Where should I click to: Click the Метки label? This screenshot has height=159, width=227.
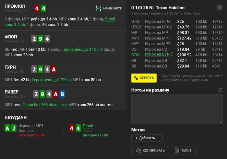(x=138, y=130)
